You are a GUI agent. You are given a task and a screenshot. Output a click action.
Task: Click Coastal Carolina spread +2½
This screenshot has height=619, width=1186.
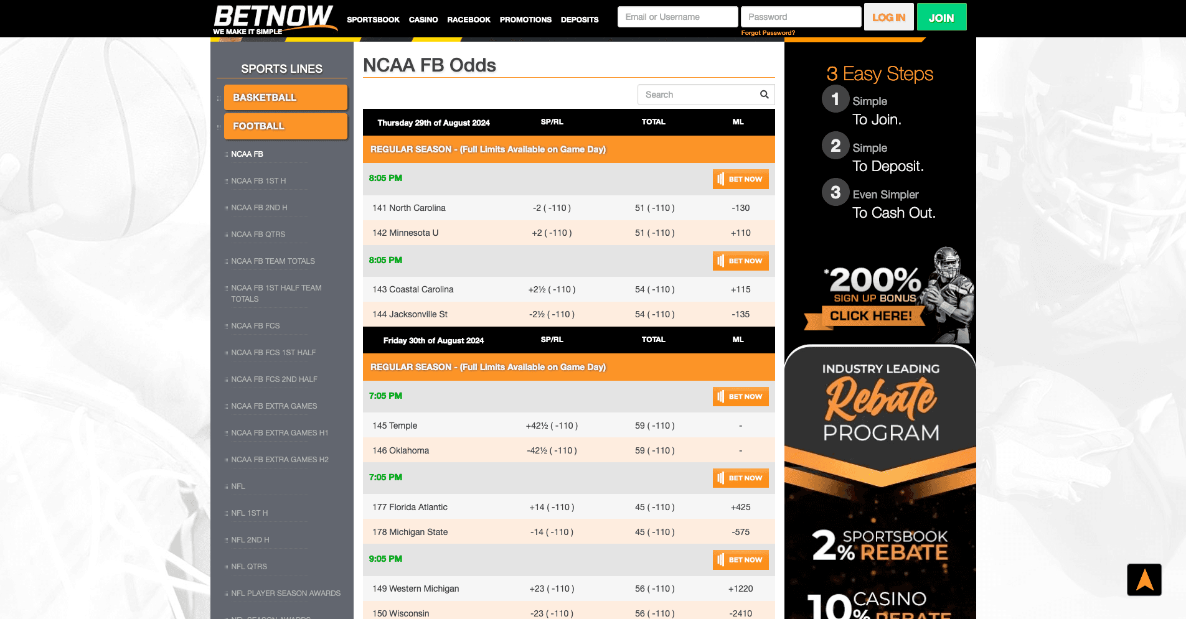(x=552, y=290)
